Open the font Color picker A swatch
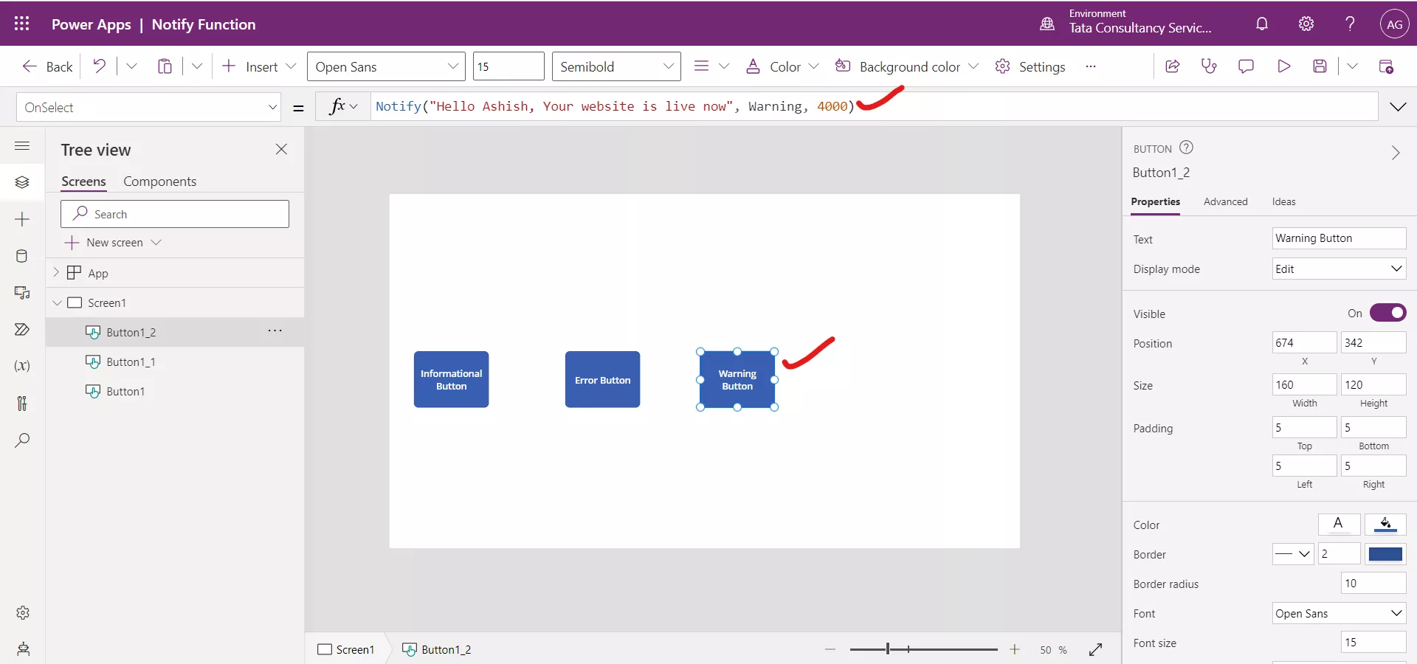Viewport: 1417px width, 664px height. point(1339,524)
